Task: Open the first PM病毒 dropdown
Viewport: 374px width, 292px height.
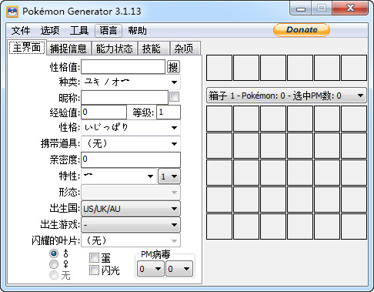Action: point(151,269)
